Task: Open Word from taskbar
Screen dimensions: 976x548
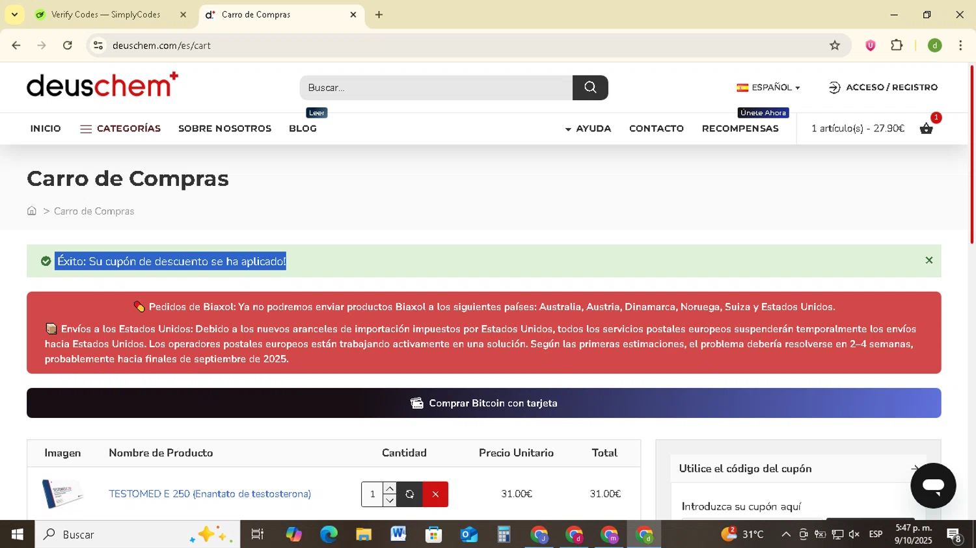Action: coord(399,534)
